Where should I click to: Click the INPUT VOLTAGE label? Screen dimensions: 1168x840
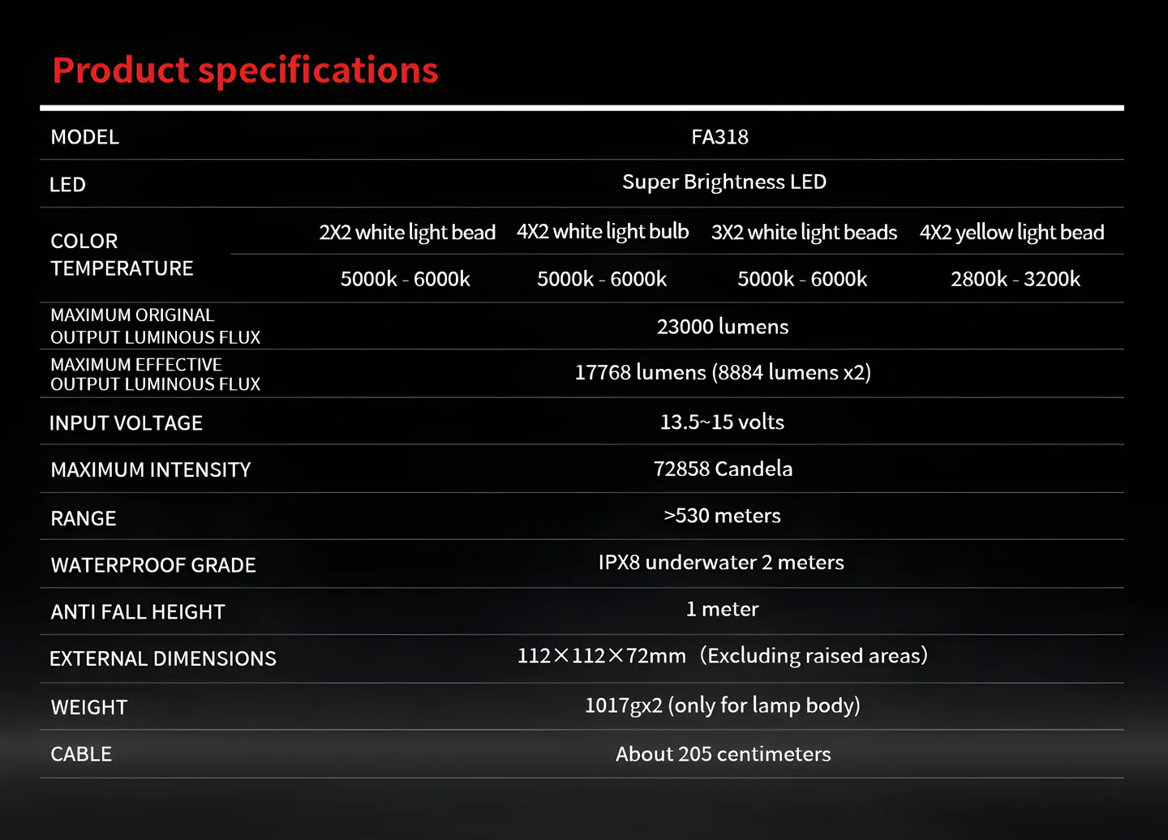coord(126,423)
